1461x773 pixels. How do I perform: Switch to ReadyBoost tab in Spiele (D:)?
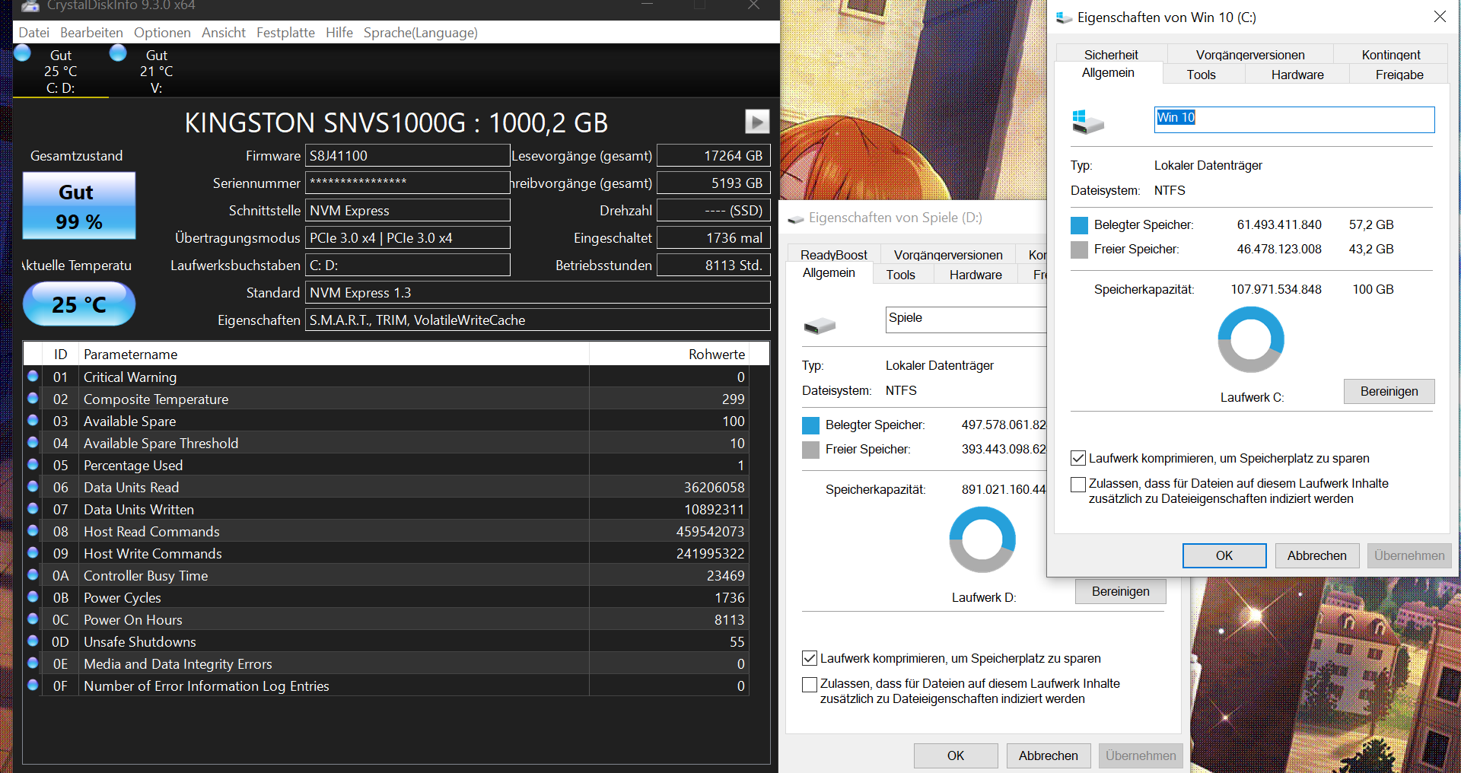coord(834,255)
